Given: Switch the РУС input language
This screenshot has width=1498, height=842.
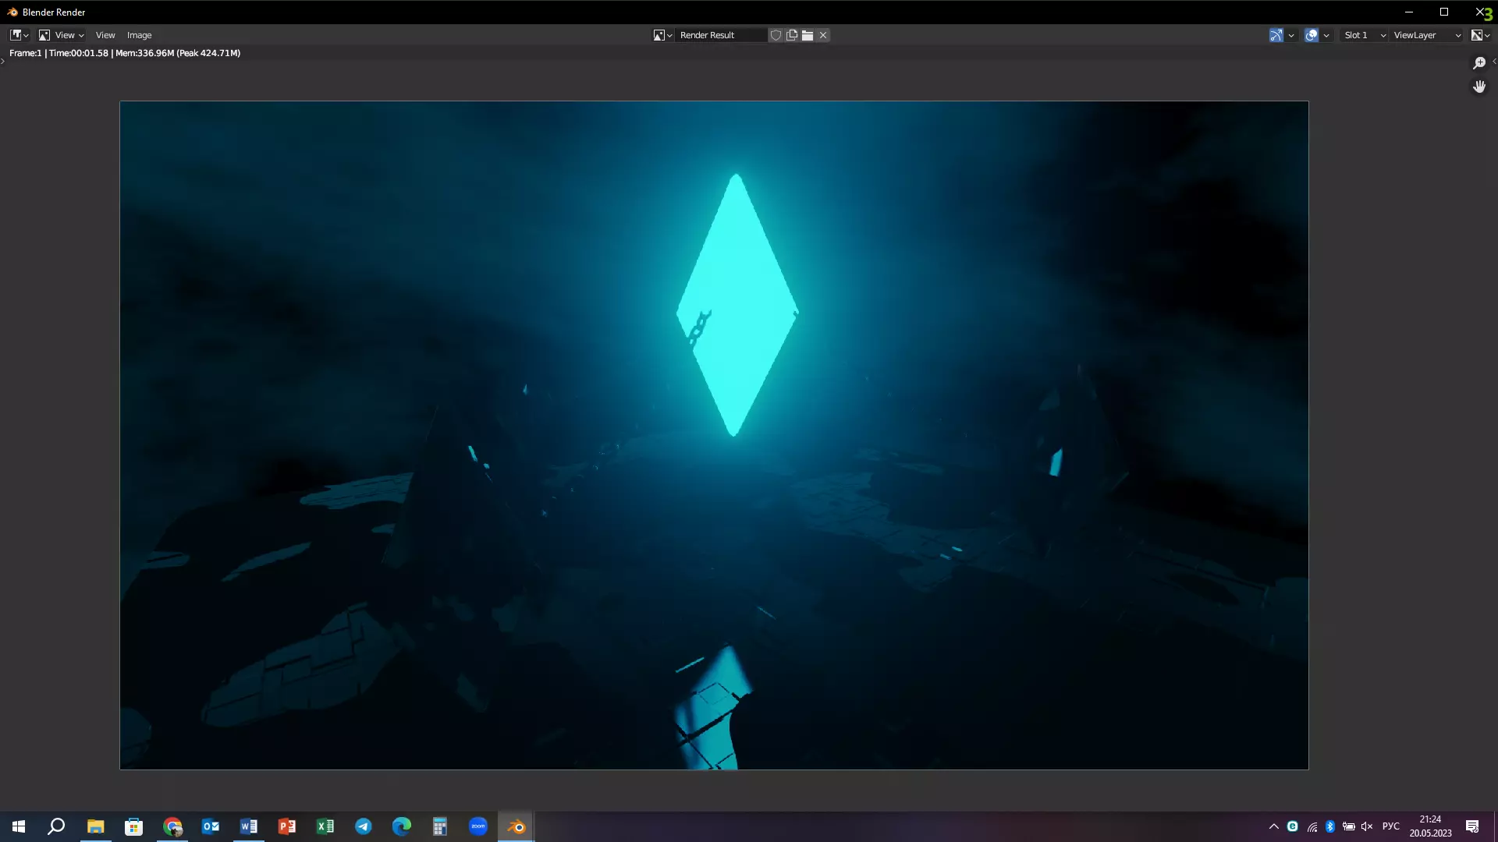Looking at the screenshot, I should [1391, 826].
